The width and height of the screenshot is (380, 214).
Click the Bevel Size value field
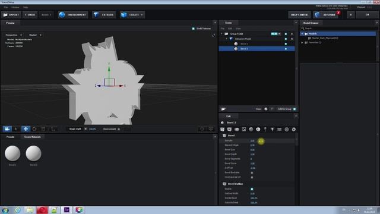click(x=252, y=150)
